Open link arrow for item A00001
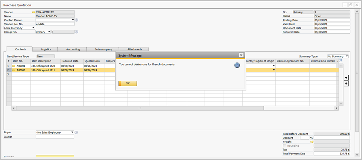 coord(14,66)
